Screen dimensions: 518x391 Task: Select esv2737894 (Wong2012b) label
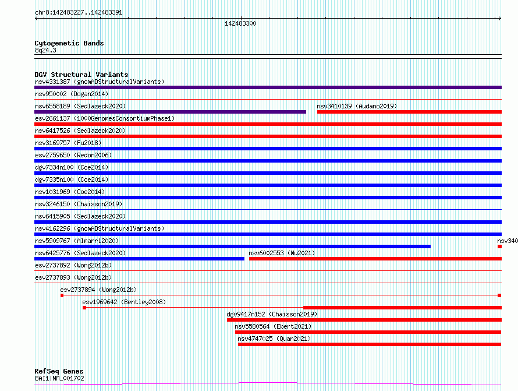(98, 290)
